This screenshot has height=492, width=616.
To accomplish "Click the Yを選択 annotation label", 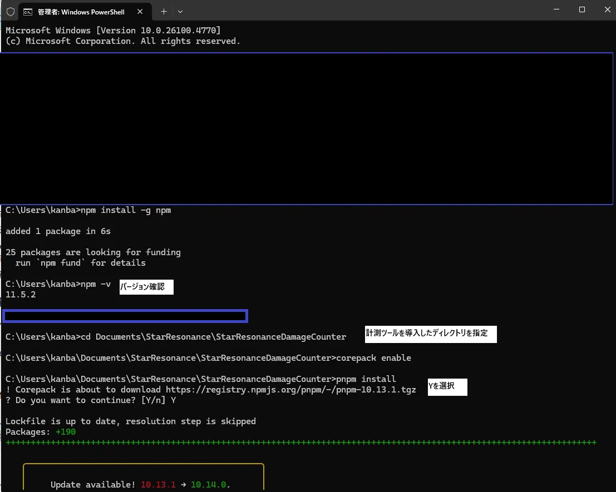I will pos(447,387).
